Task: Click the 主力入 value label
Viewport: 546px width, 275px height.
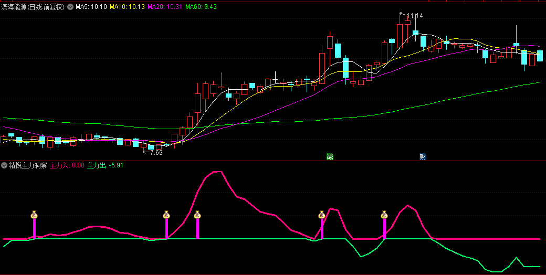Action: click(x=67, y=165)
